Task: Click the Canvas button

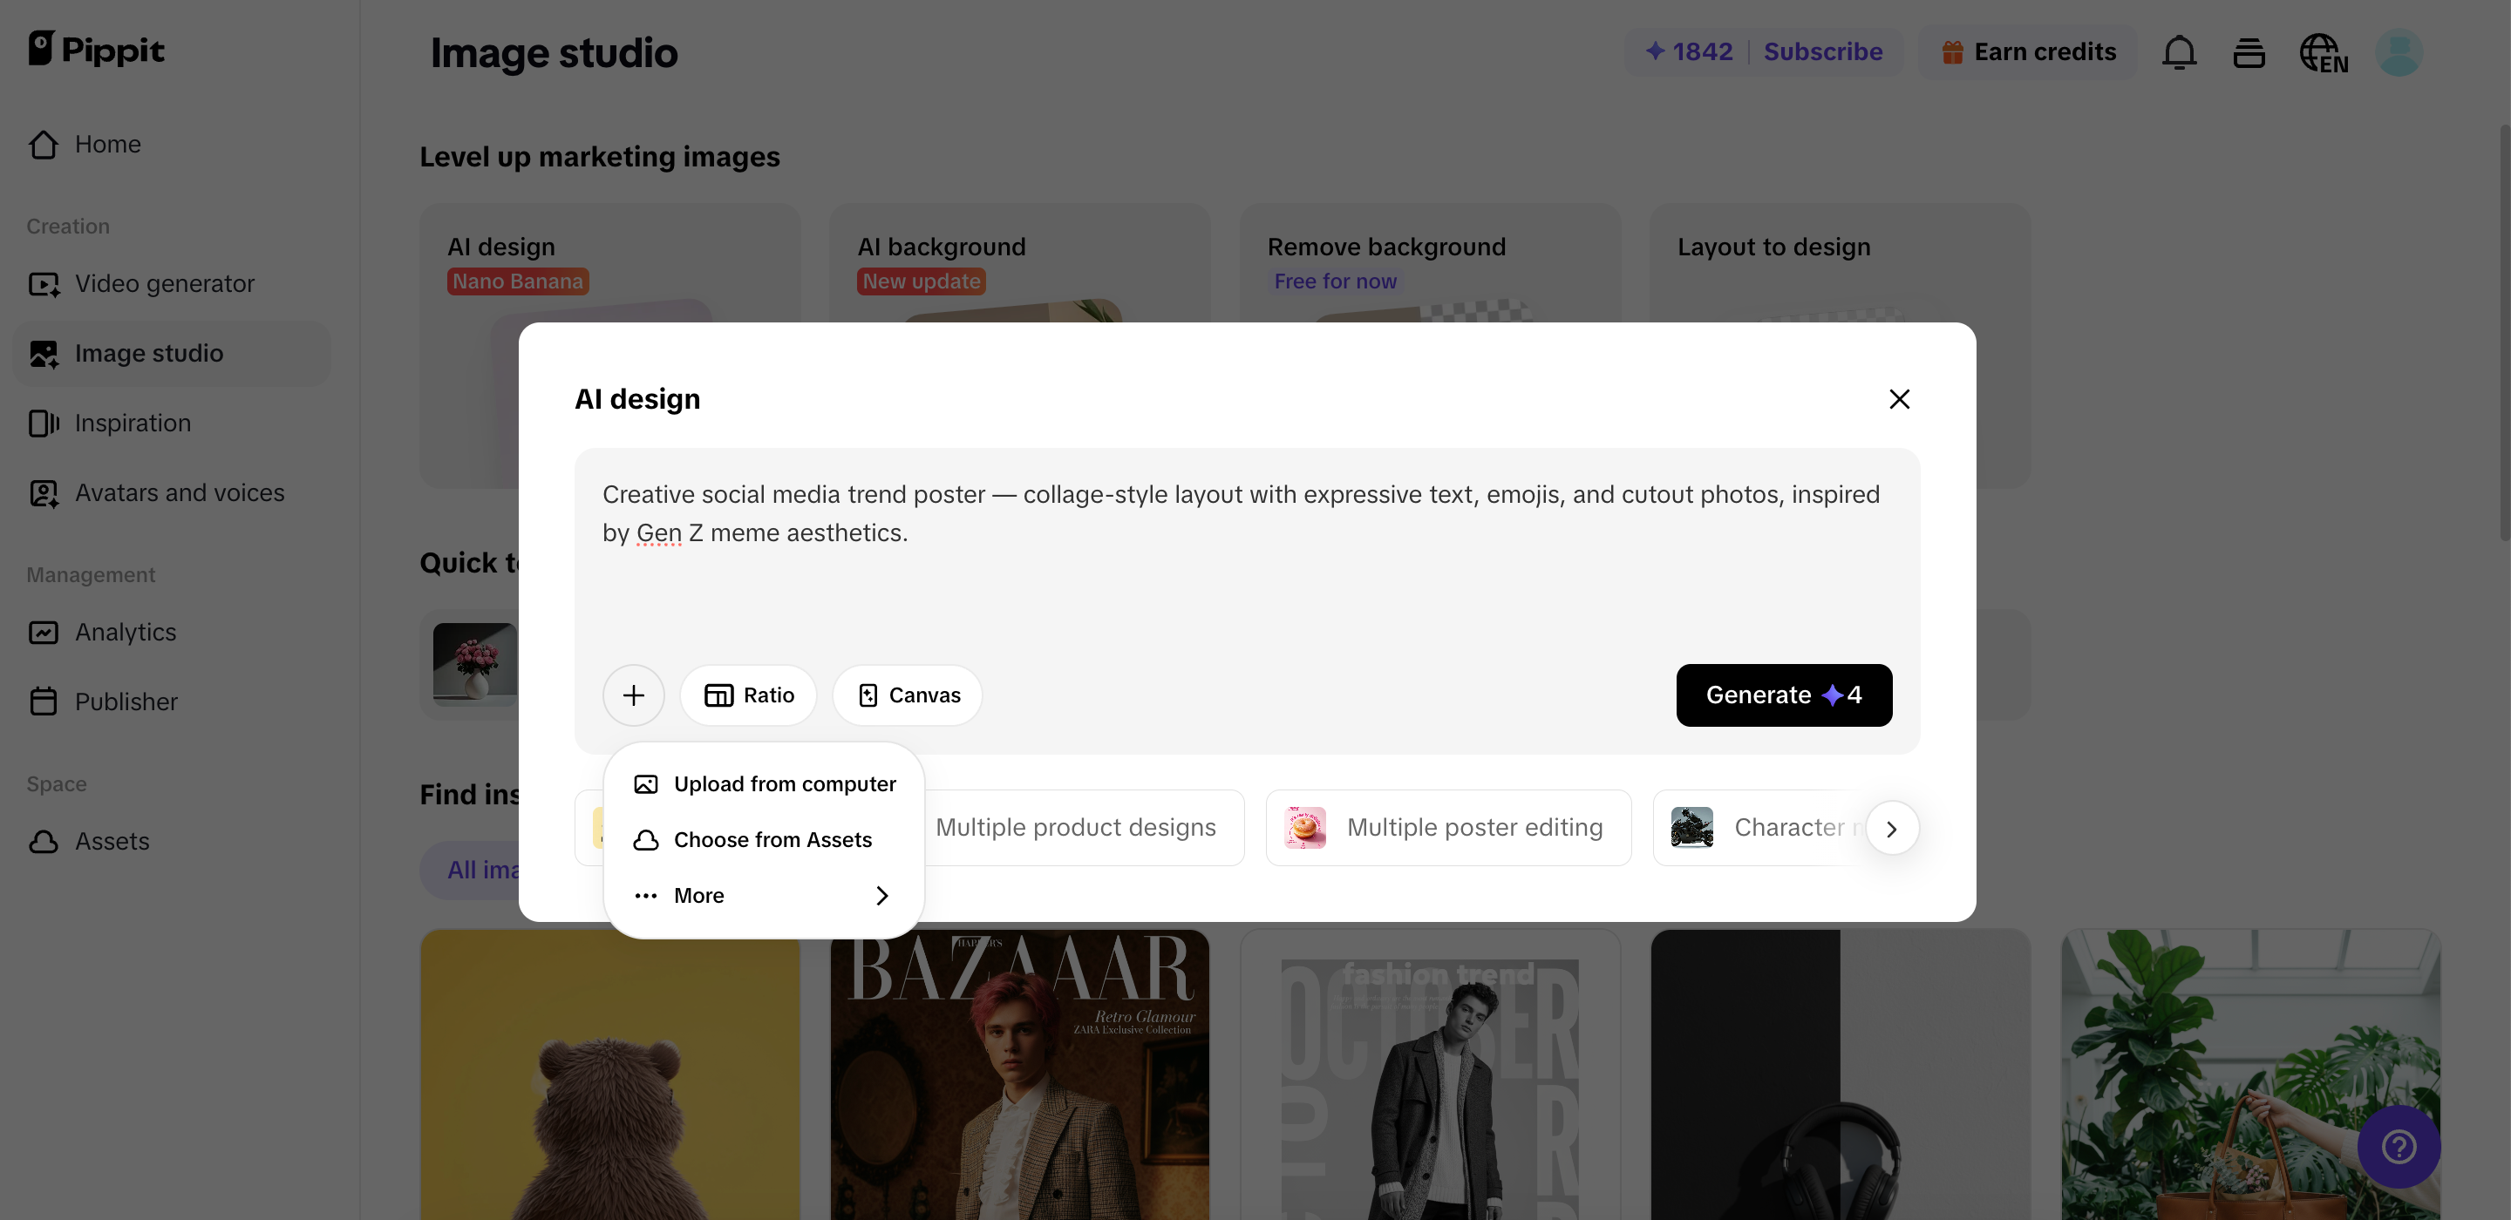Action: [908, 695]
